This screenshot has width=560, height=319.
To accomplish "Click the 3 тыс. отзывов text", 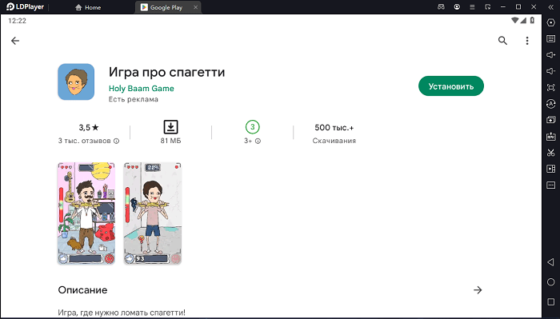I will tap(85, 141).
